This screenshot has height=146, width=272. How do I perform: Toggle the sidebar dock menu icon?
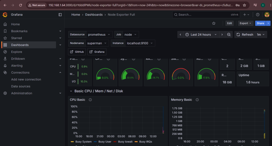tap(60, 15)
